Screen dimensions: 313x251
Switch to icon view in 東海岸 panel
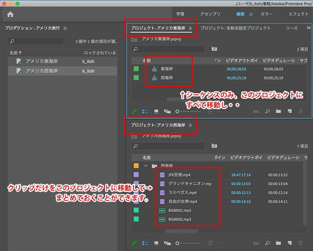click(x=156, y=111)
